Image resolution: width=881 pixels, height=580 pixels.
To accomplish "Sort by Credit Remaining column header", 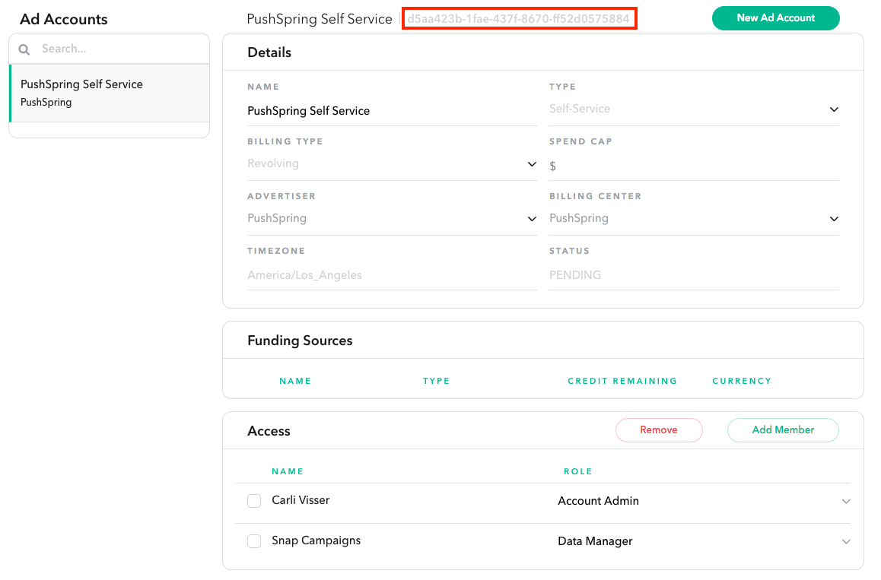I will tap(622, 381).
